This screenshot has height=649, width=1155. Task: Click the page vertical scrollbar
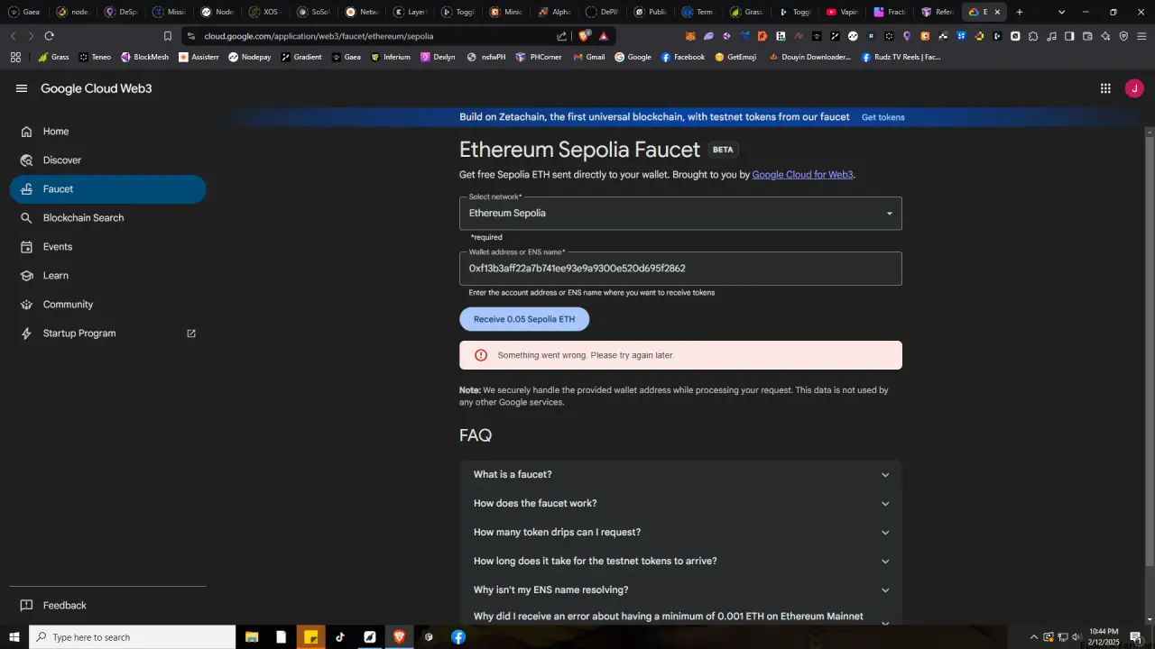[x=1150, y=352]
